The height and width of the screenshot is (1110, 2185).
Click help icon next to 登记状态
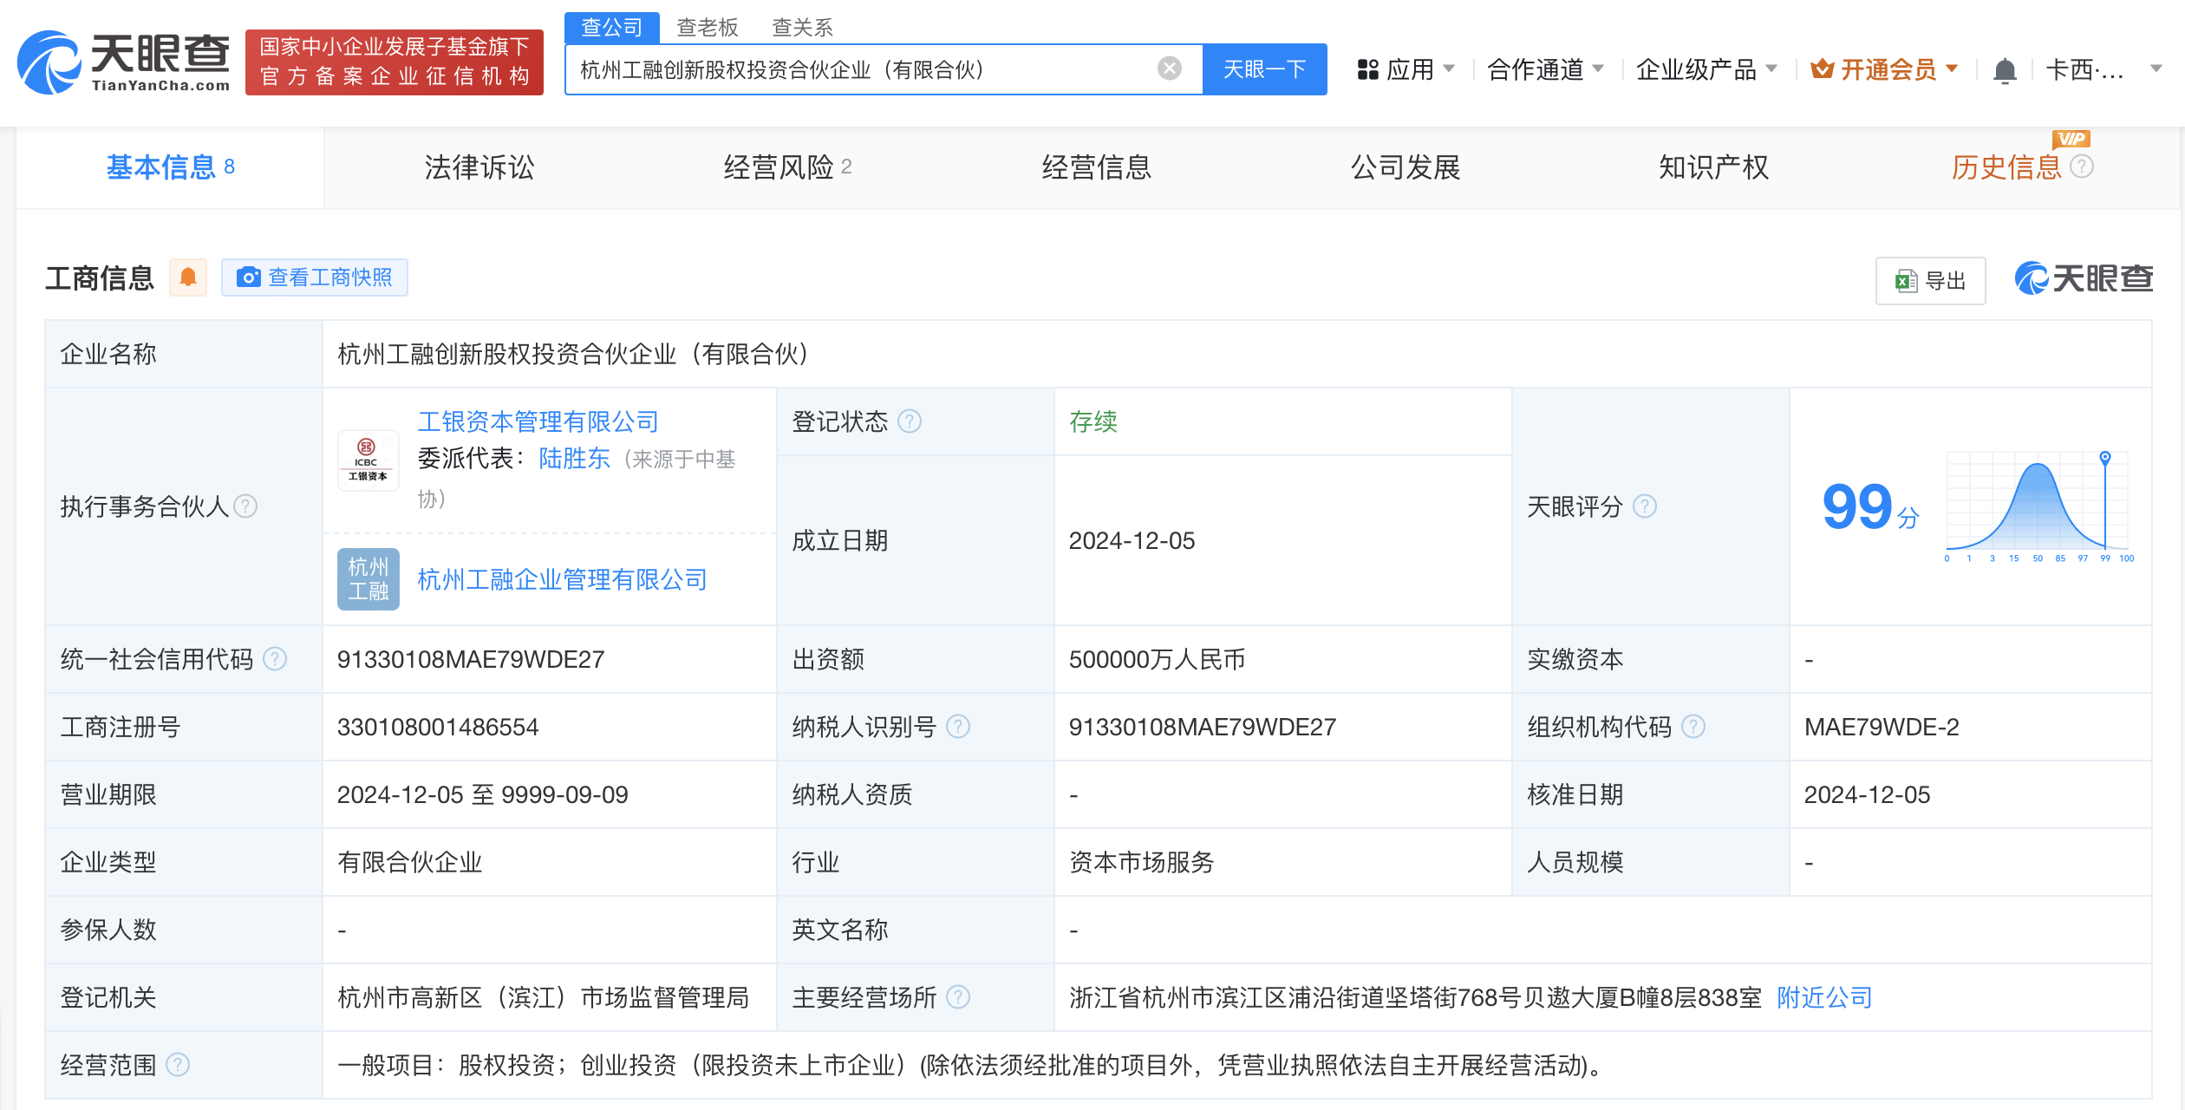tap(910, 421)
